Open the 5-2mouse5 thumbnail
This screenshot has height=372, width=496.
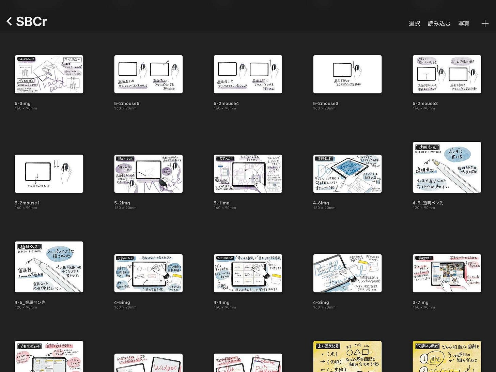click(149, 74)
